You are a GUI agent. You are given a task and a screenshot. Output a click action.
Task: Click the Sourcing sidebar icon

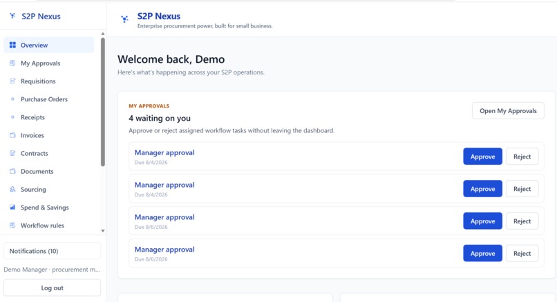click(12, 190)
